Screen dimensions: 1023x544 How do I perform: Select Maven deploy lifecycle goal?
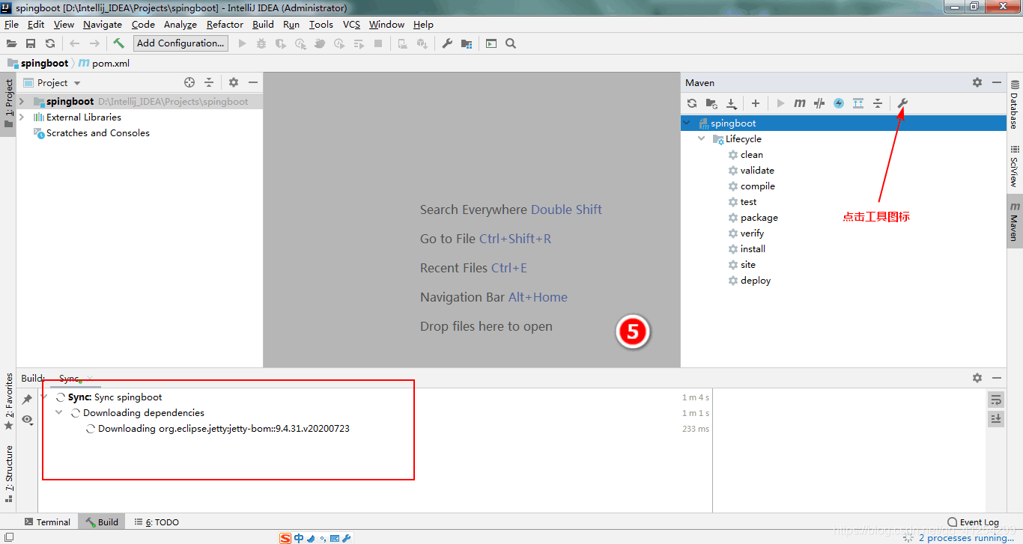click(756, 281)
